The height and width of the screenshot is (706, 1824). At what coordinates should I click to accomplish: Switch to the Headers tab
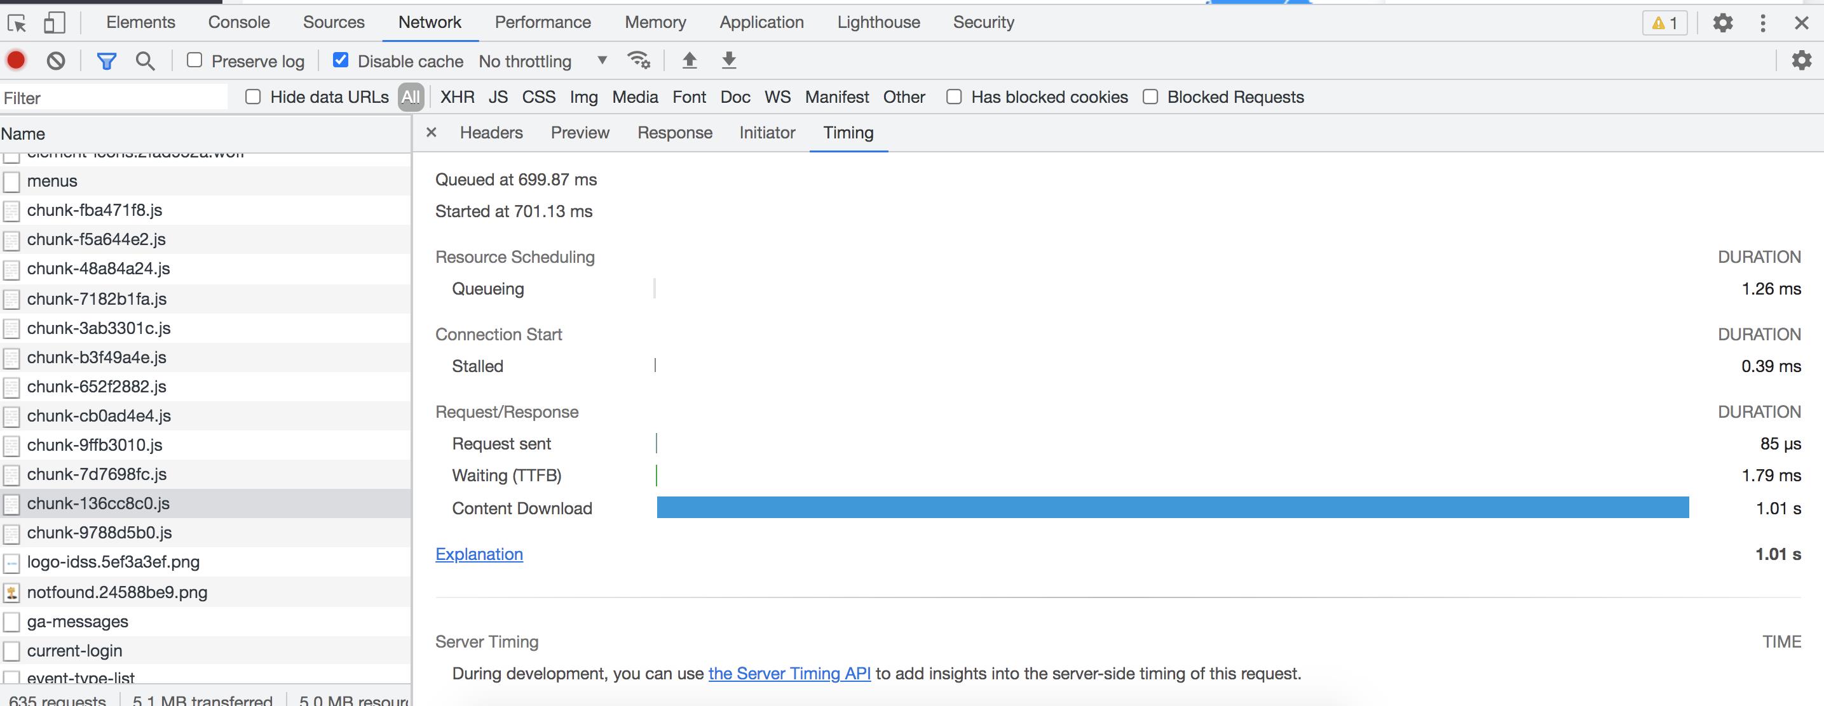491,132
